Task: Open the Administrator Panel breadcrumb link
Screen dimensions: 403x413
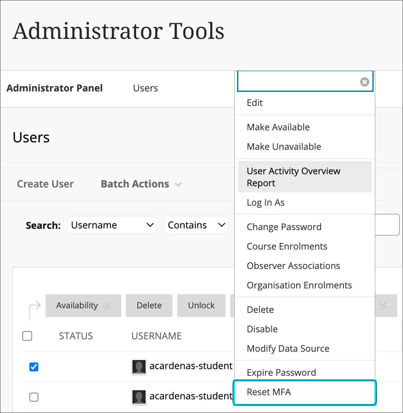Action: coord(55,88)
